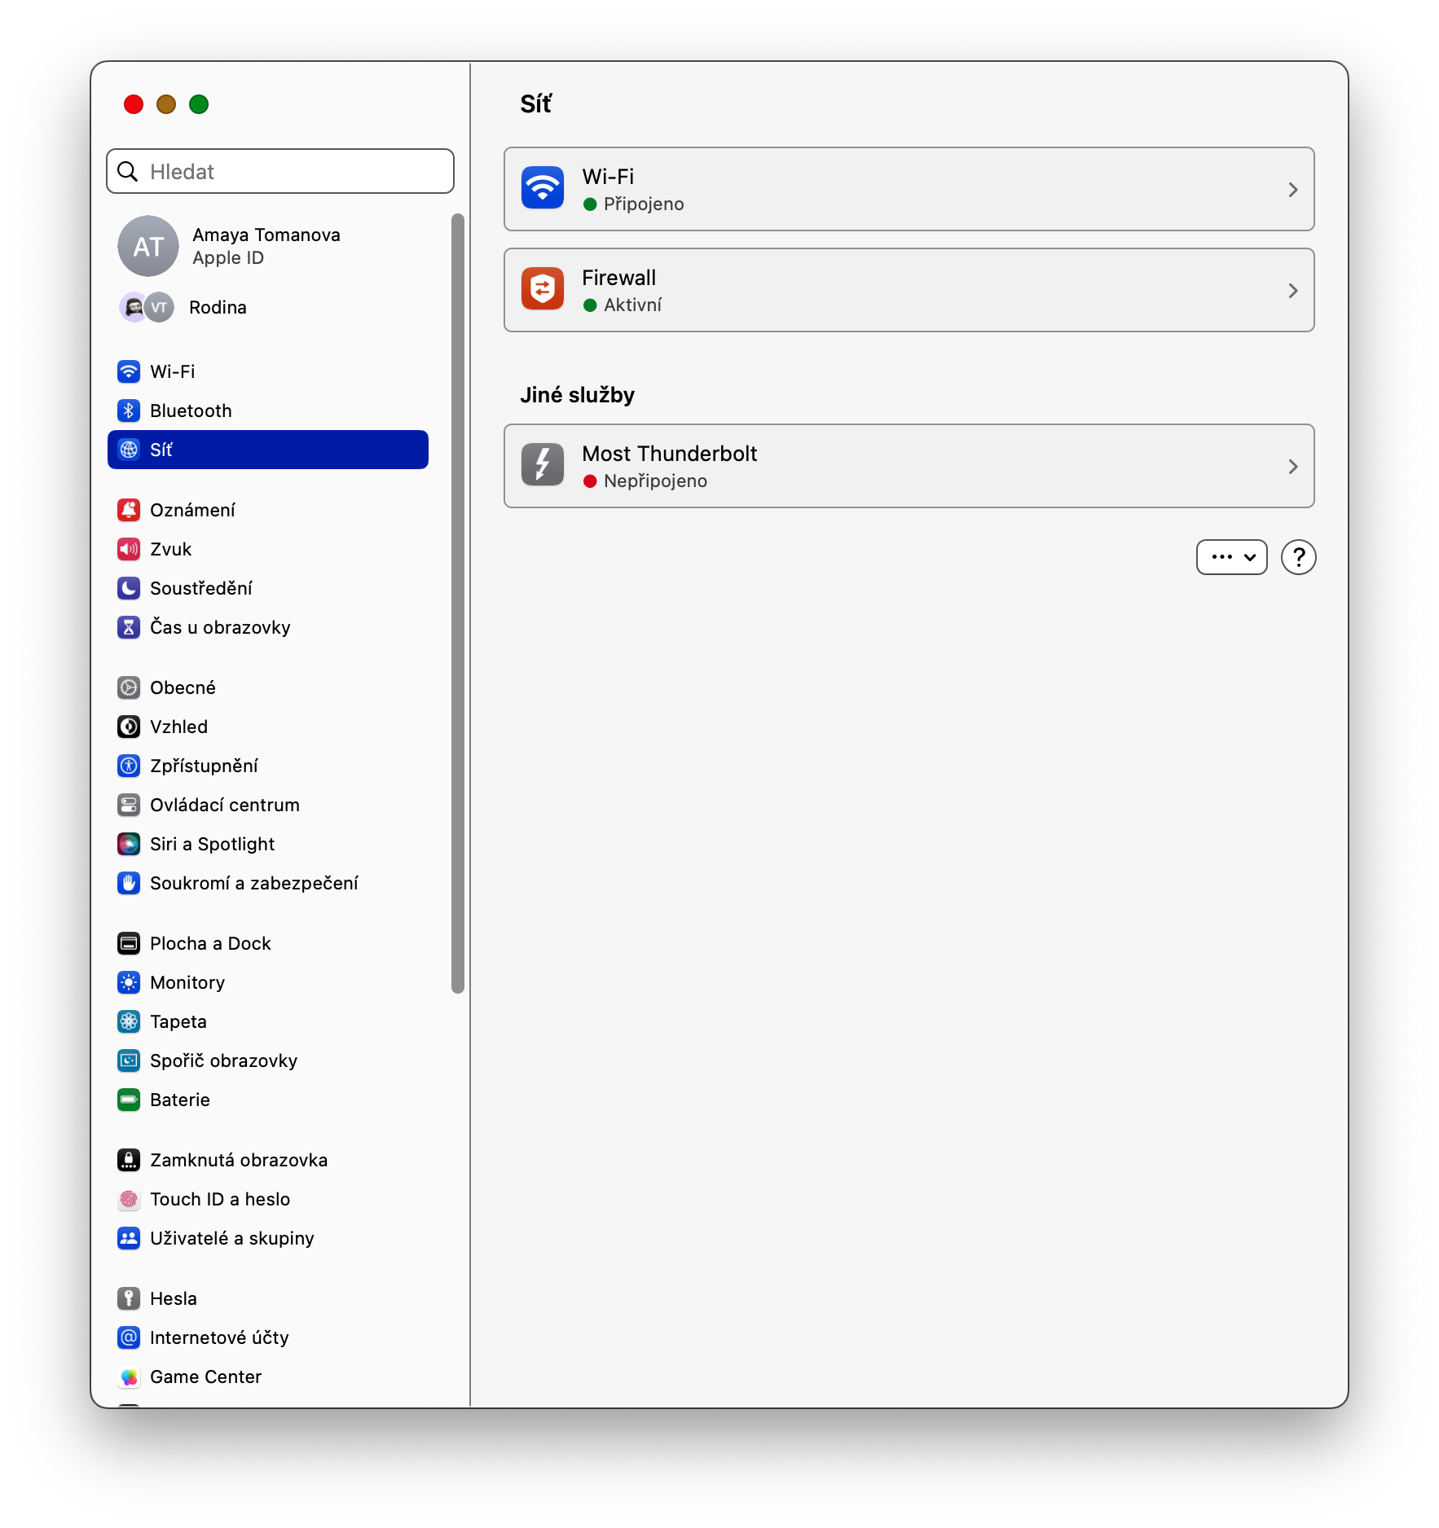Click the Jiné služby heading

(x=578, y=395)
